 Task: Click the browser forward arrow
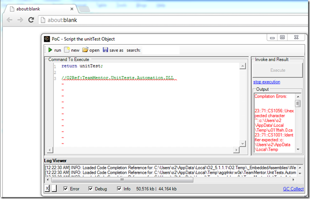point(20,20)
